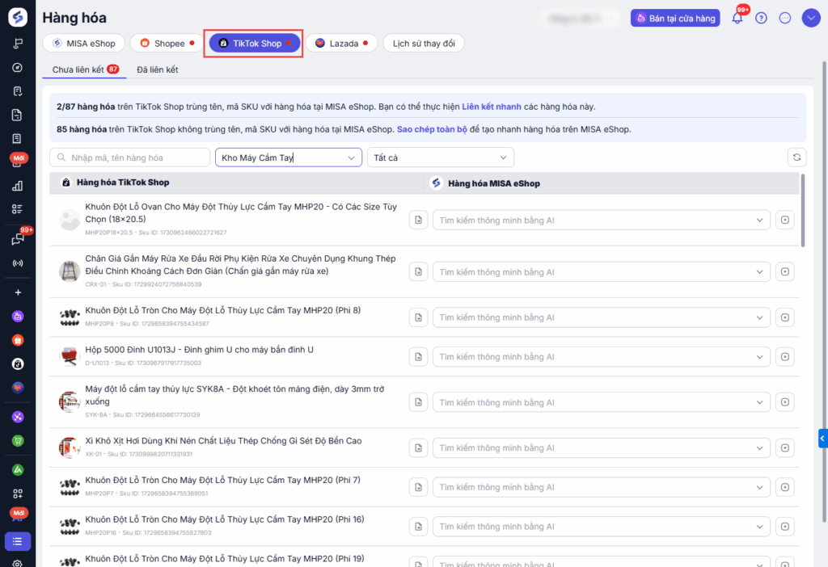This screenshot has height=567, width=828.
Task: Click the Sao chép toàn bộ link
Action: point(432,129)
